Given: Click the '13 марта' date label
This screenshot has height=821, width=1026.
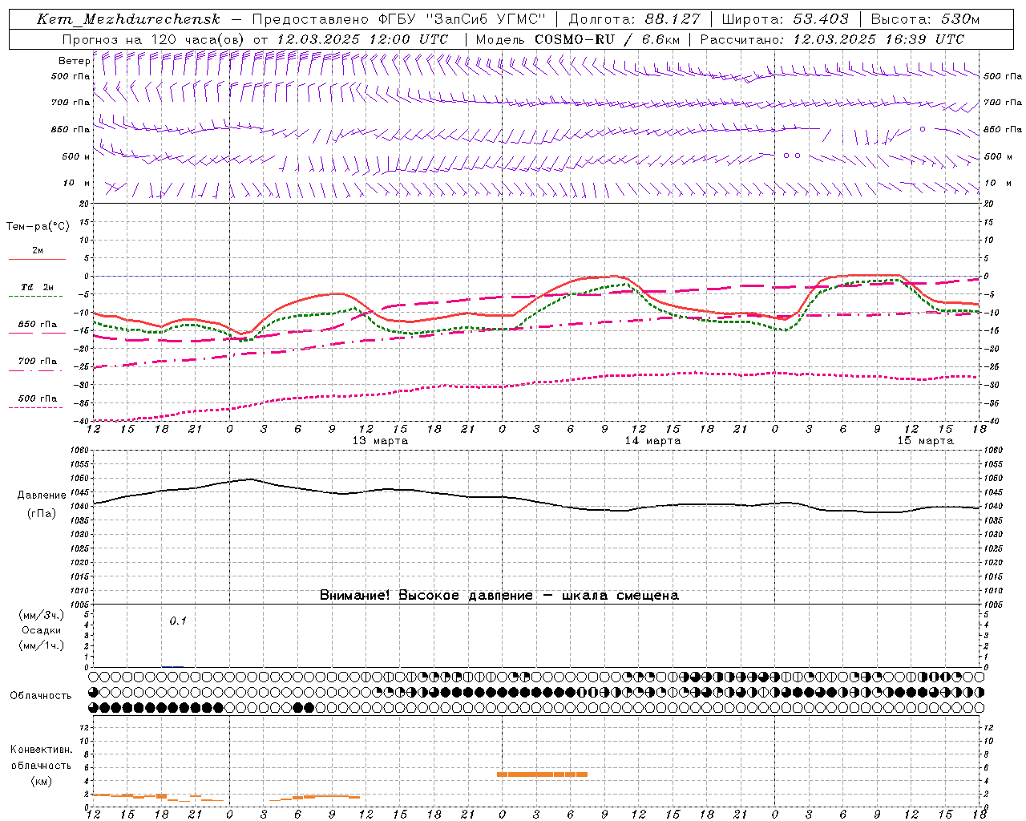Looking at the screenshot, I should coord(380,441).
